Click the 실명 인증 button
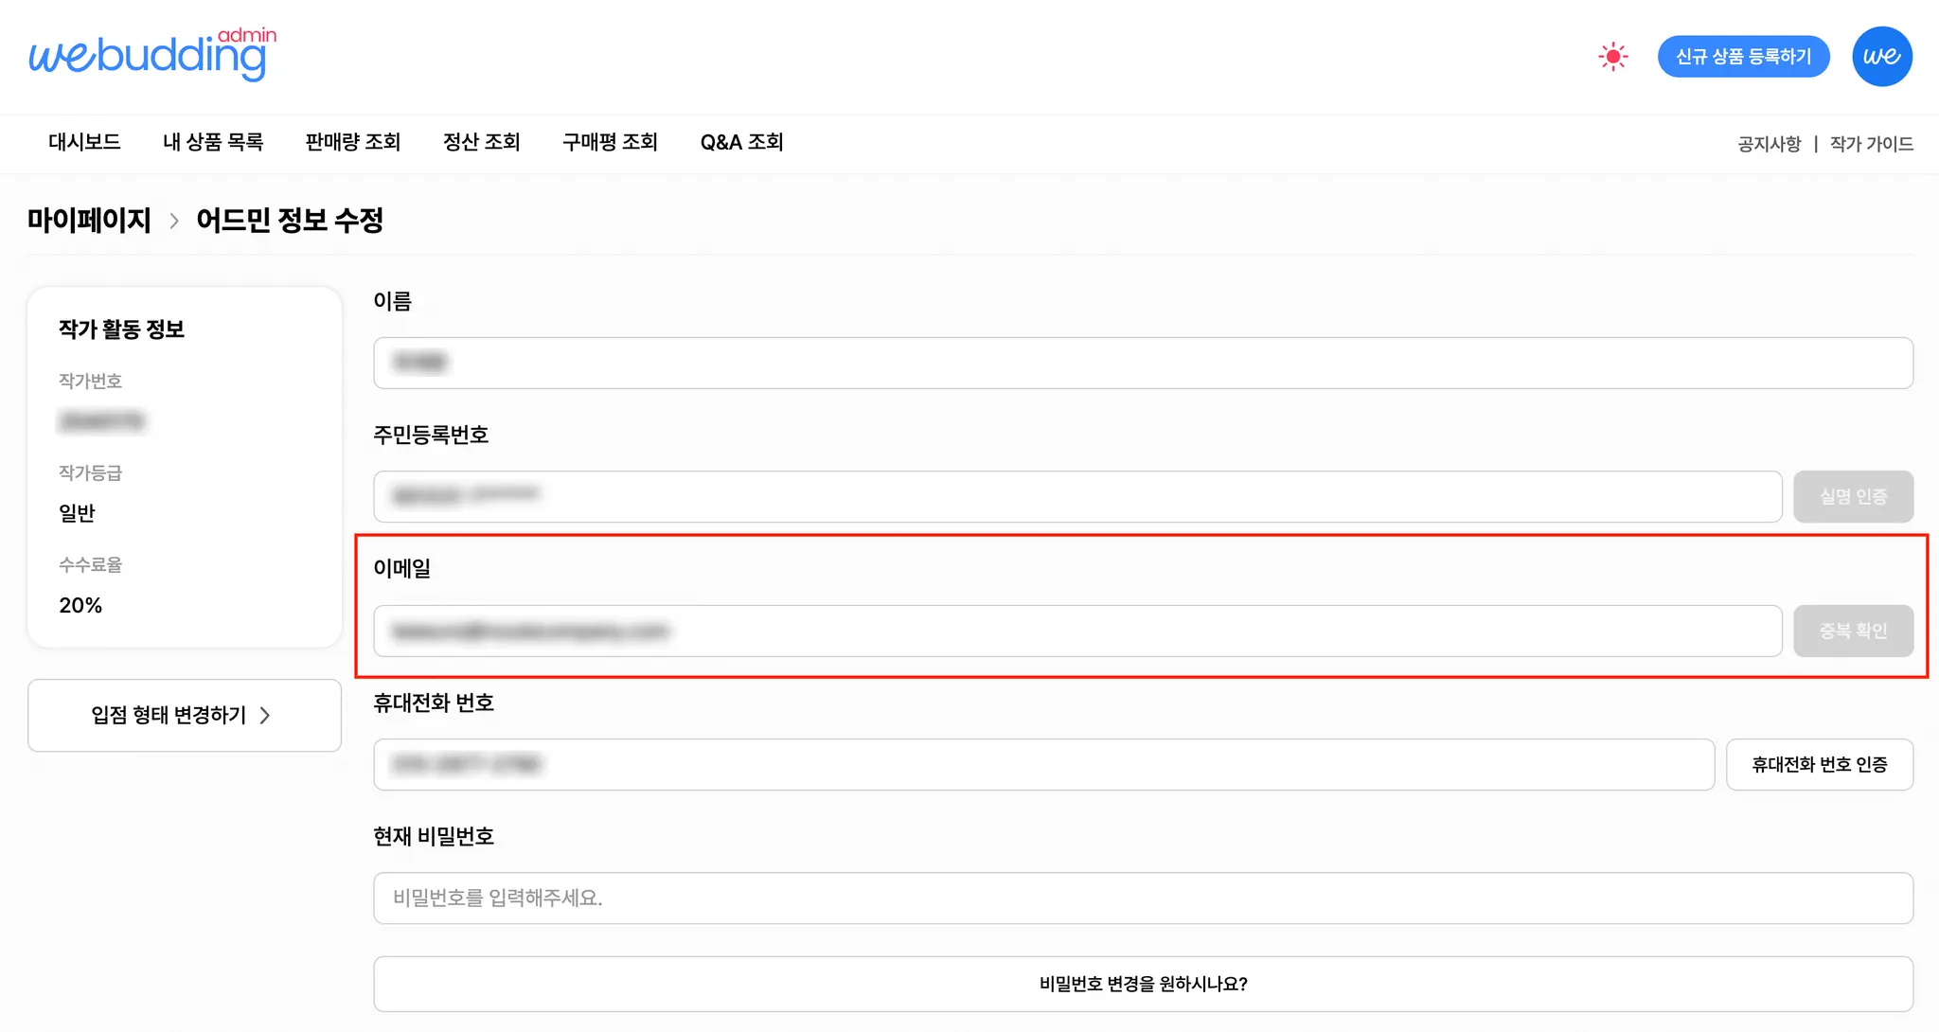This screenshot has height=1032, width=1939. (1853, 496)
